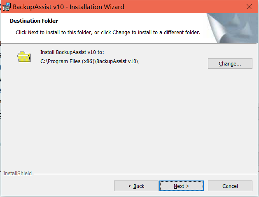Click the separator line beside InstallShield

coord(145,174)
